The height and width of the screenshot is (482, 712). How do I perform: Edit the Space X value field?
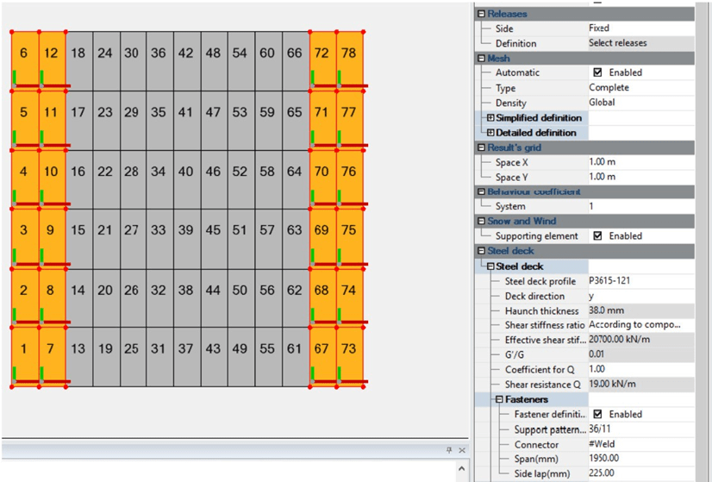point(640,162)
